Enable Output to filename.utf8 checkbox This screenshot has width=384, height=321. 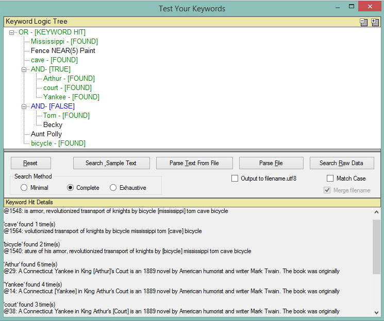[235, 179]
